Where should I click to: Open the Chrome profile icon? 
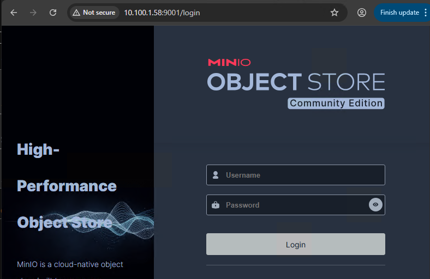click(361, 13)
